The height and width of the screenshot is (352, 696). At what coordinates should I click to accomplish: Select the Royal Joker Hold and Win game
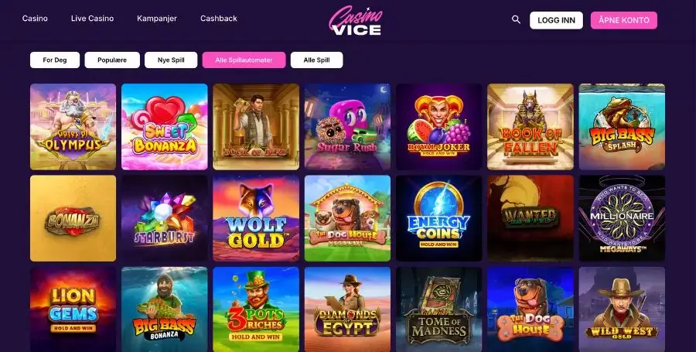(x=438, y=127)
